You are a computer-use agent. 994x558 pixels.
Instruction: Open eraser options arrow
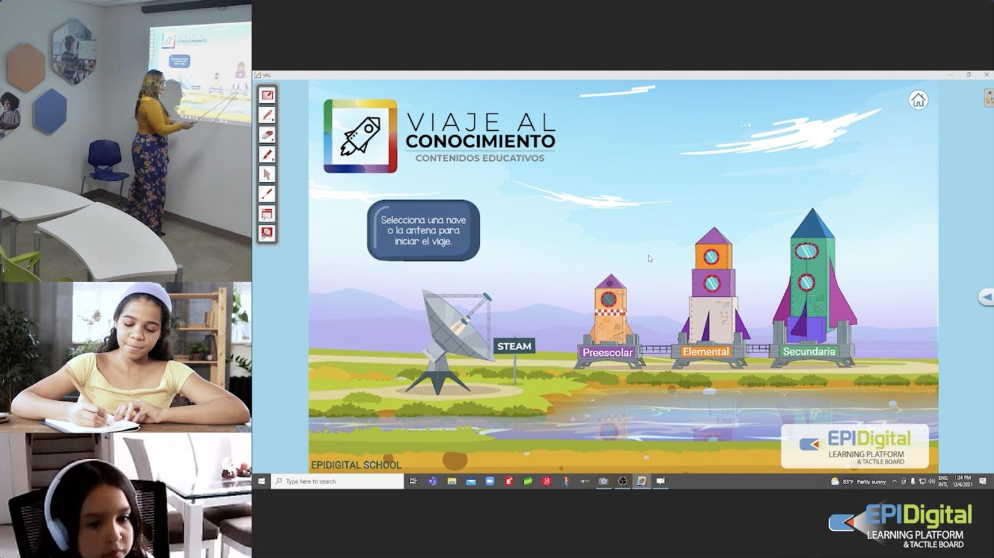click(274, 140)
